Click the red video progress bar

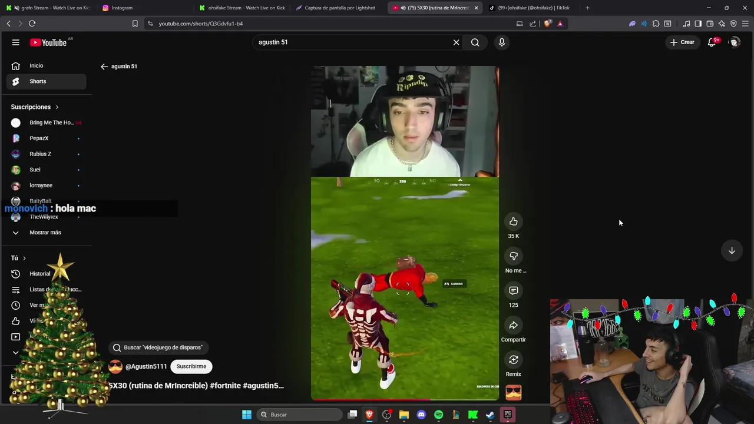click(405, 399)
